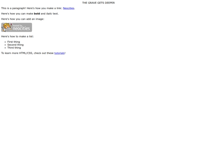Viewport: 197px width, 148px height.
Task: Click 'Here's how you can add an image' text
Action: pos(23,19)
